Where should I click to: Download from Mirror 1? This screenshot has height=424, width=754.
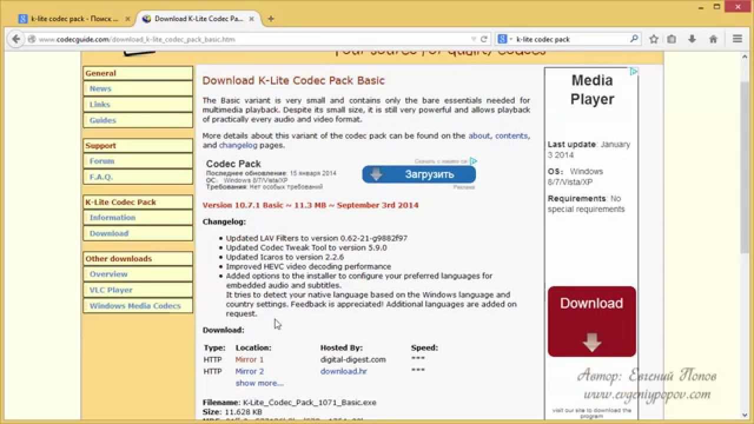click(249, 360)
